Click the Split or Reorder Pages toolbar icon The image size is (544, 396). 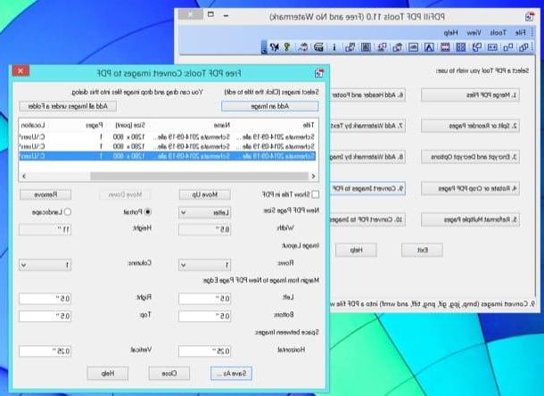[x=508, y=47]
